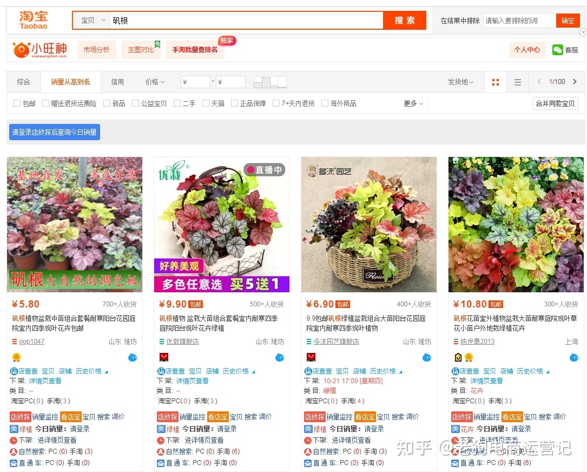This screenshot has width=587, height=472.
Task: Check the 天猫 filter checkbox
Action: tap(205, 103)
